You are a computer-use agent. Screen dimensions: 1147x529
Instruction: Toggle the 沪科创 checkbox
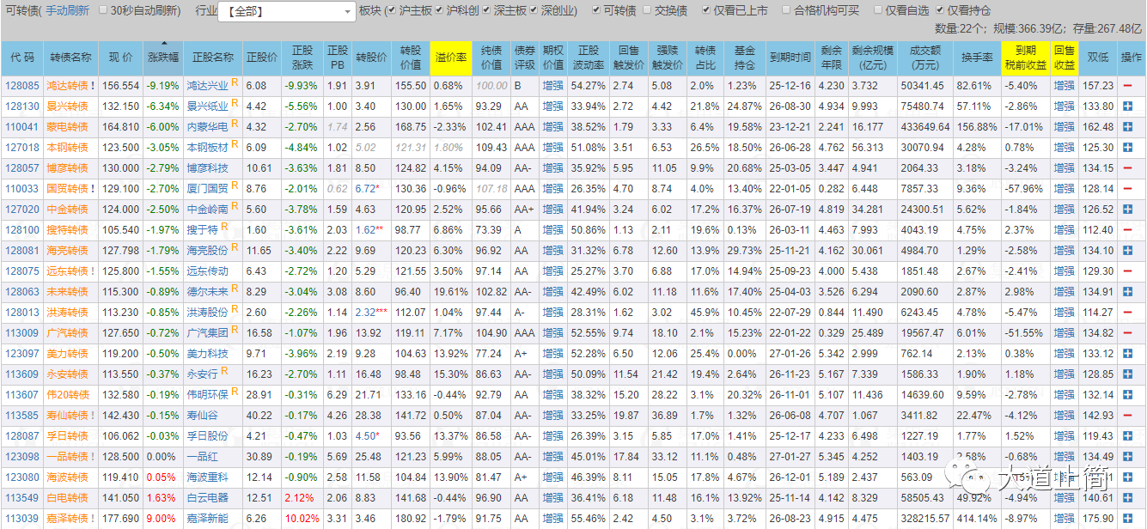439,11
